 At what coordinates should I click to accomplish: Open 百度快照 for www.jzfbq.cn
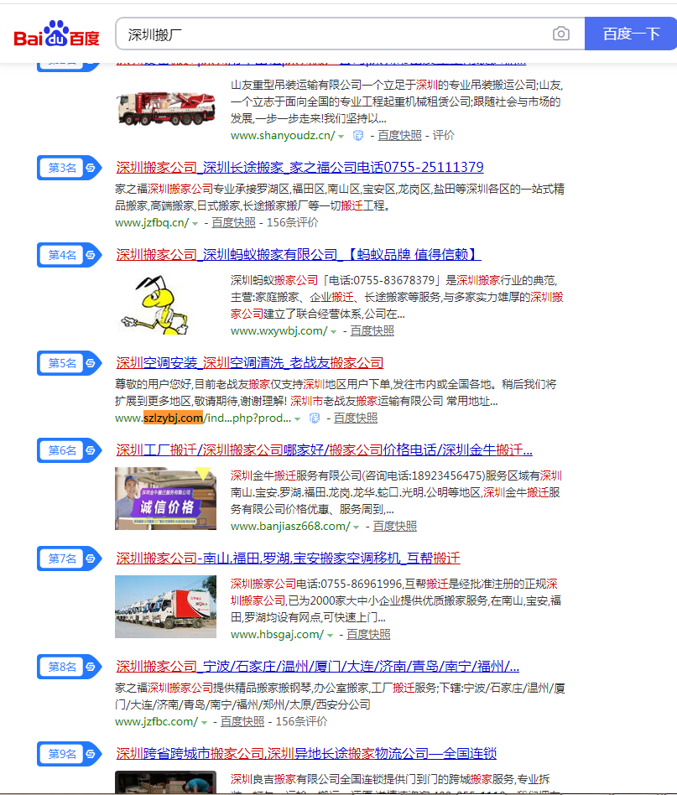234,222
